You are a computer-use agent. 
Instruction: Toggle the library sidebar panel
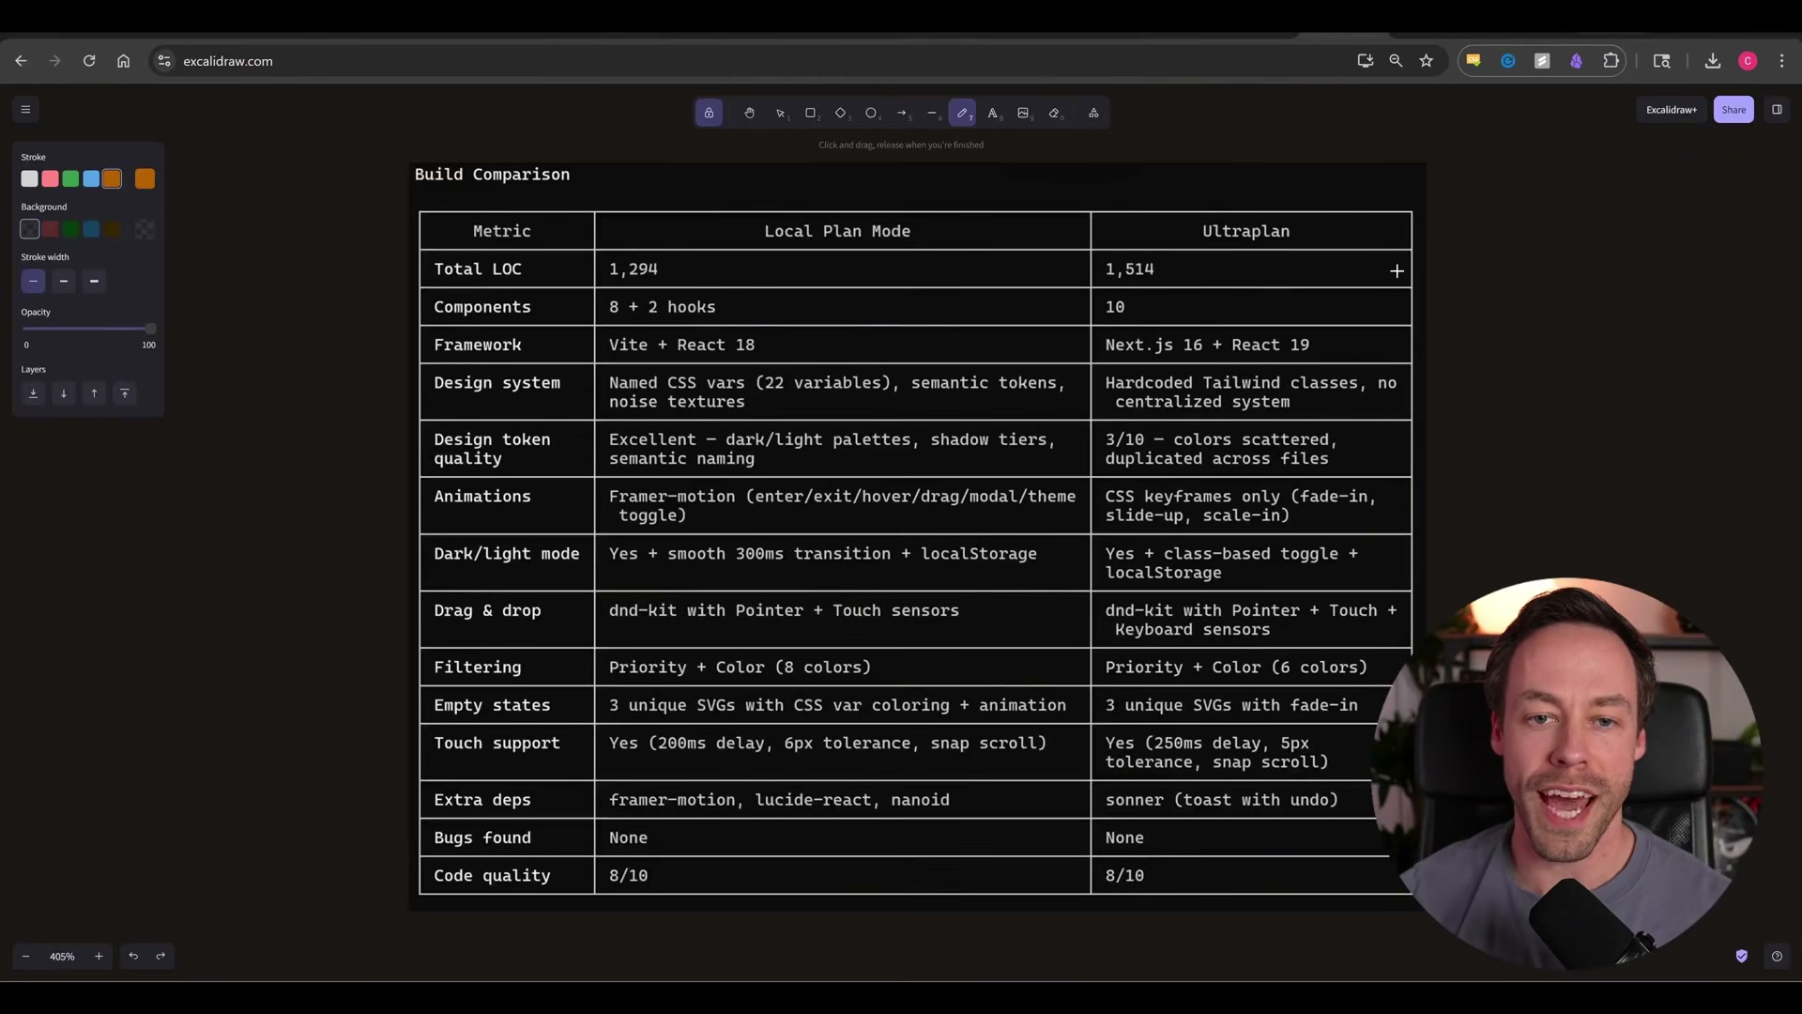(1777, 110)
